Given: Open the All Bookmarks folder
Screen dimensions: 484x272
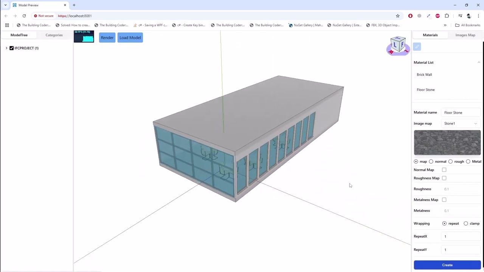Looking at the screenshot, I should [x=468, y=25].
